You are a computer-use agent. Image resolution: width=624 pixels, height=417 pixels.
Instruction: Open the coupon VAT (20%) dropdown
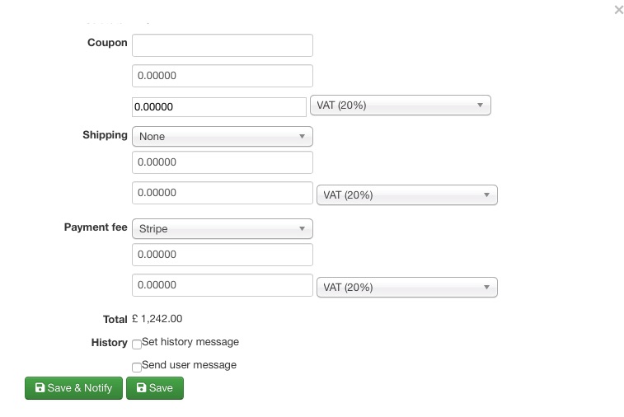[400, 105]
